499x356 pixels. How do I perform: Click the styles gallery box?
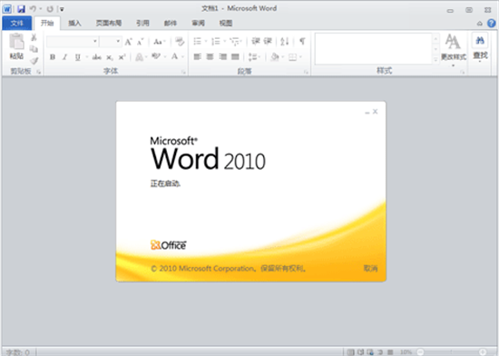click(x=374, y=48)
